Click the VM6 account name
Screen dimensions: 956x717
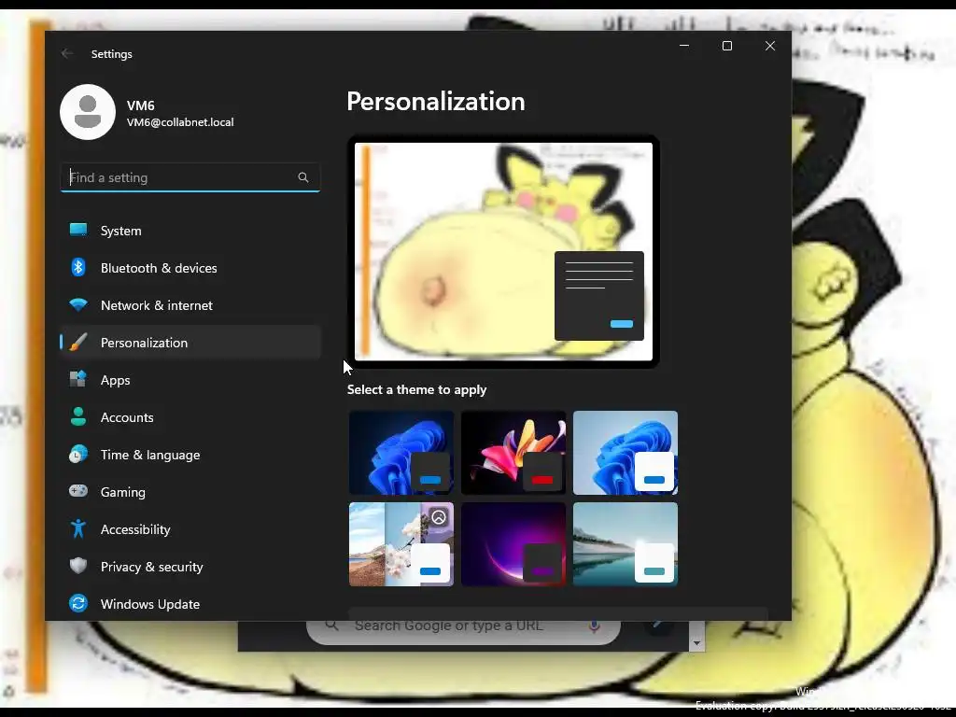click(141, 105)
